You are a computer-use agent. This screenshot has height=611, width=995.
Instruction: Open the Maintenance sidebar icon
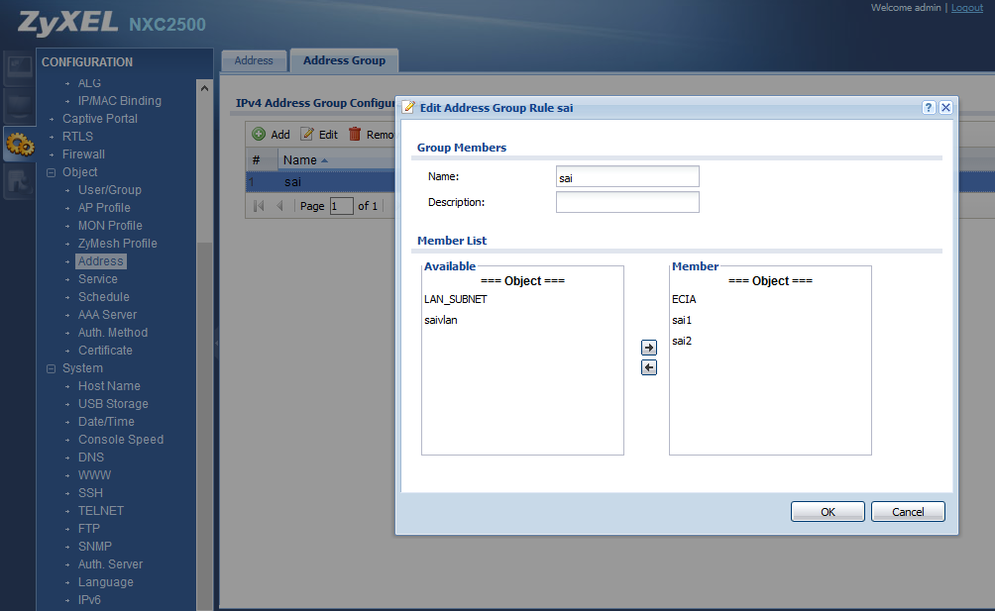click(19, 182)
